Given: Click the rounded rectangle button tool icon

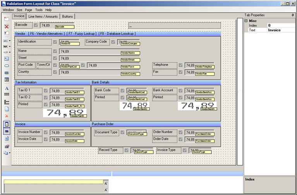Looking at the screenshot, I should 7,66.
